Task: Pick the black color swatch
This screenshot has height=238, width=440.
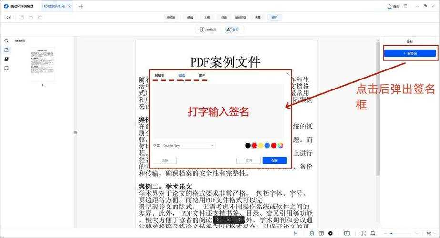Action: click(x=248, y=145)
